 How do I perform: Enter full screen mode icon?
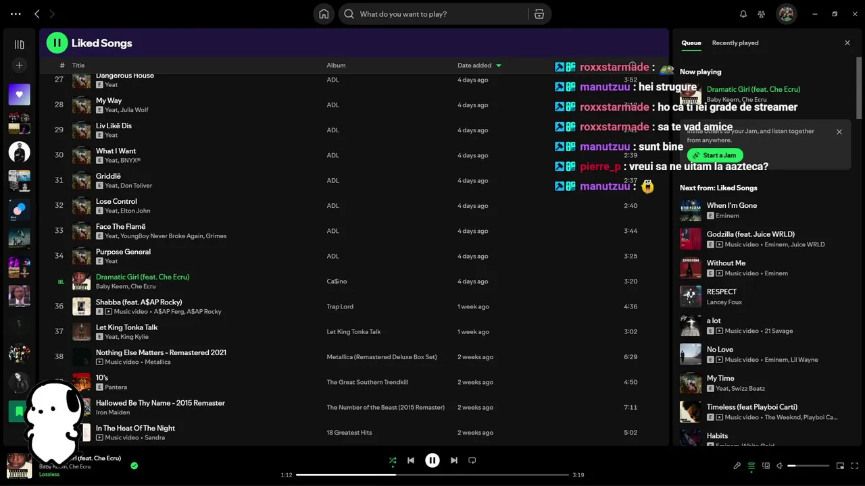pyautogui.click(x=855, y=466)
